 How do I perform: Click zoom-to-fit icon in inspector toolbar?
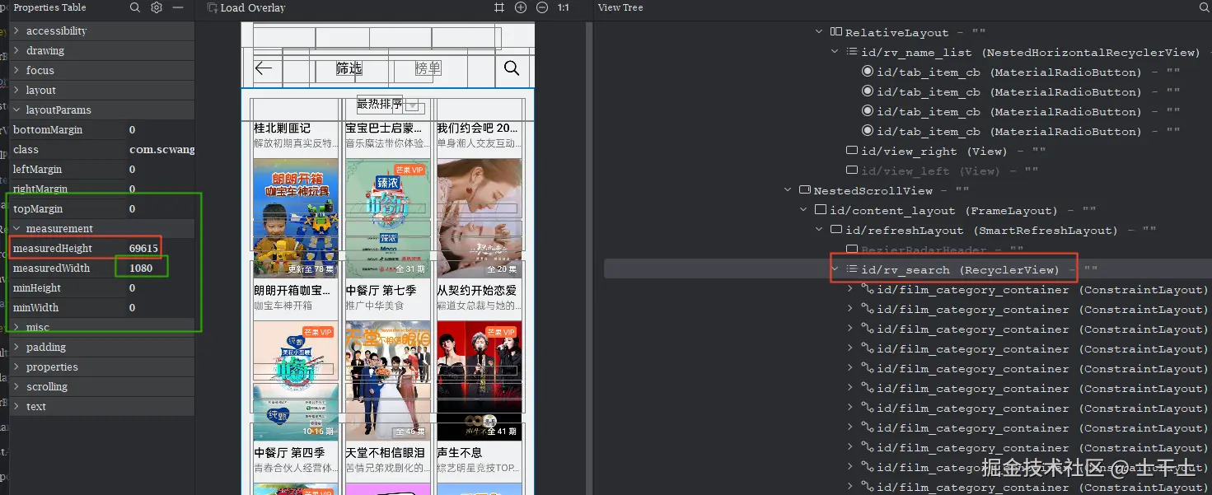(498, 7)
